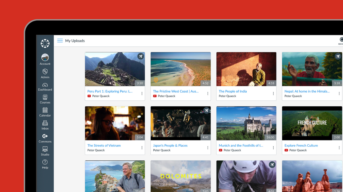Click the Canvas logo at the top left
The image size is (343, 192).
pos(45,43)
